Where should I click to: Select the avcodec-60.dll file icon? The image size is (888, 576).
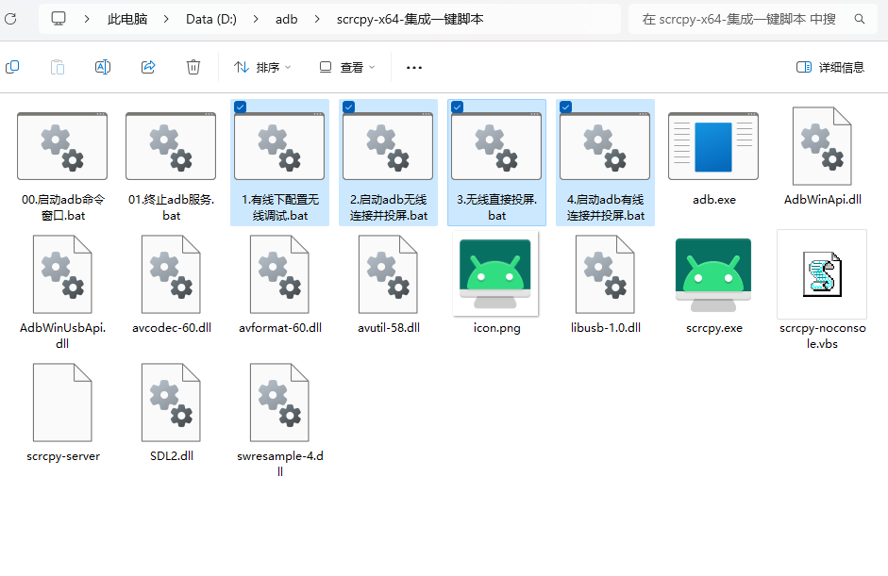click(171, 274)
